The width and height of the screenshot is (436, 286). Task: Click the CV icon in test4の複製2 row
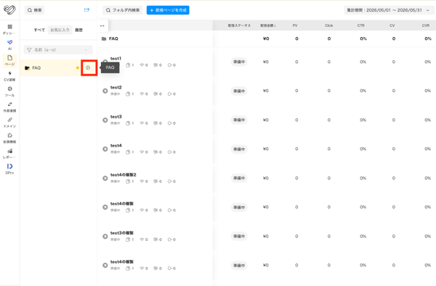click(169, 181)
